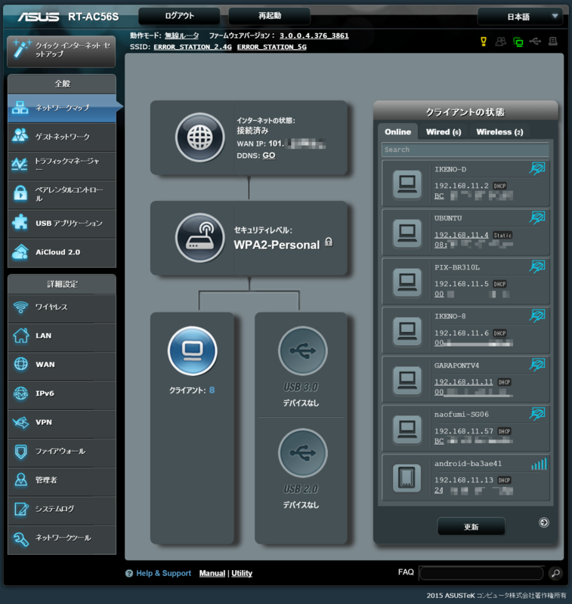Click the GARAPONTV4 IP 192.168.11.11 link

tap(464, 382)
